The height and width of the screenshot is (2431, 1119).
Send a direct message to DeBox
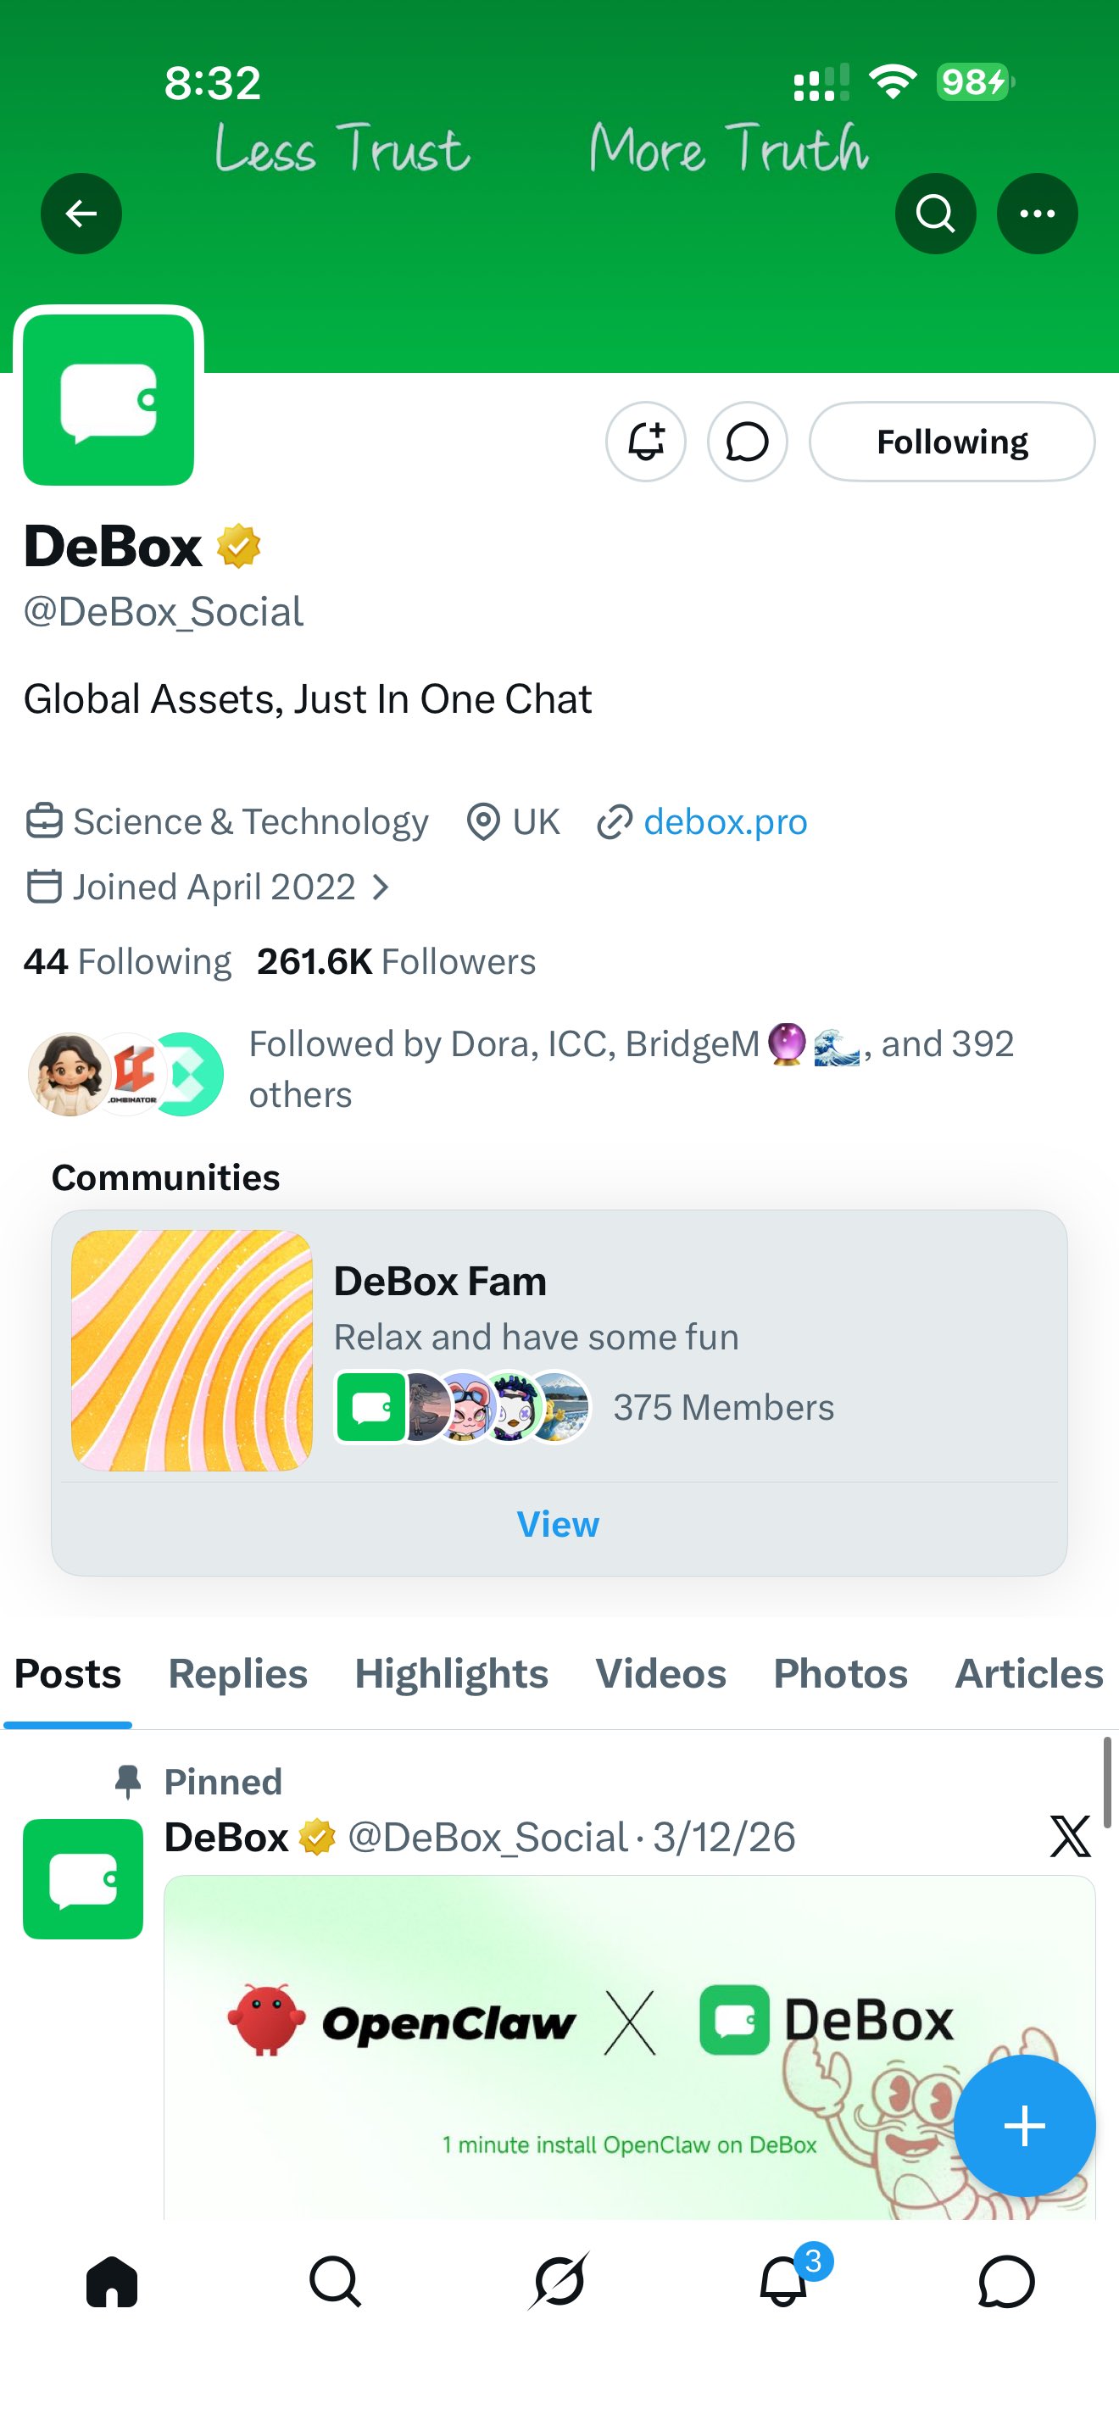[x=747, y=442]
